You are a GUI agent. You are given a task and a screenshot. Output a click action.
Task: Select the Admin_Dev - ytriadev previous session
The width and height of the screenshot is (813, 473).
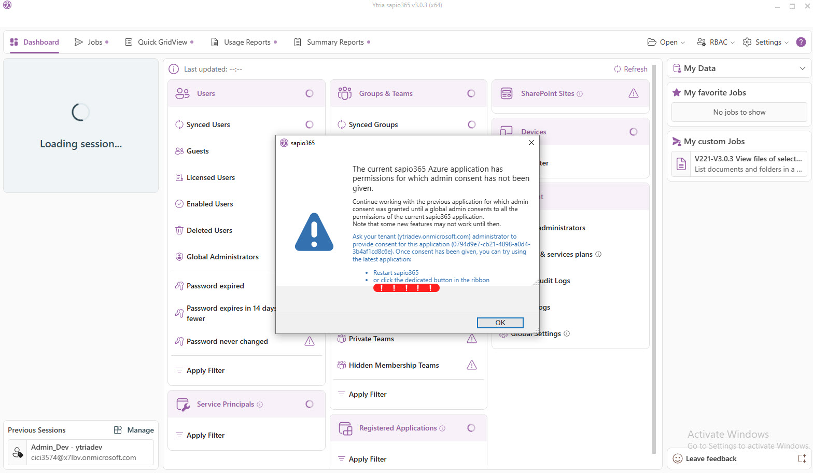81,452
